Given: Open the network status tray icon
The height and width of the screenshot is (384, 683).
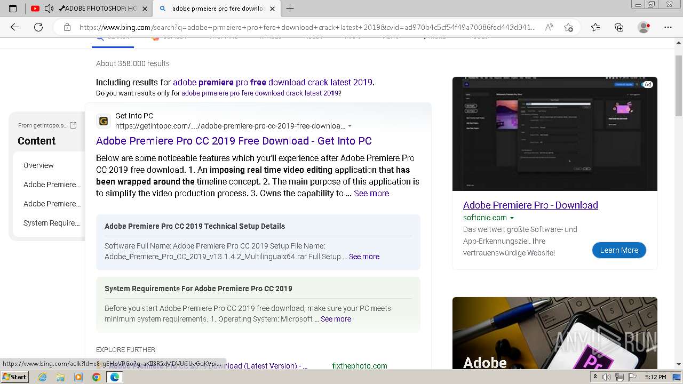Looking at the screenshot, I should [x=619, y=377].
